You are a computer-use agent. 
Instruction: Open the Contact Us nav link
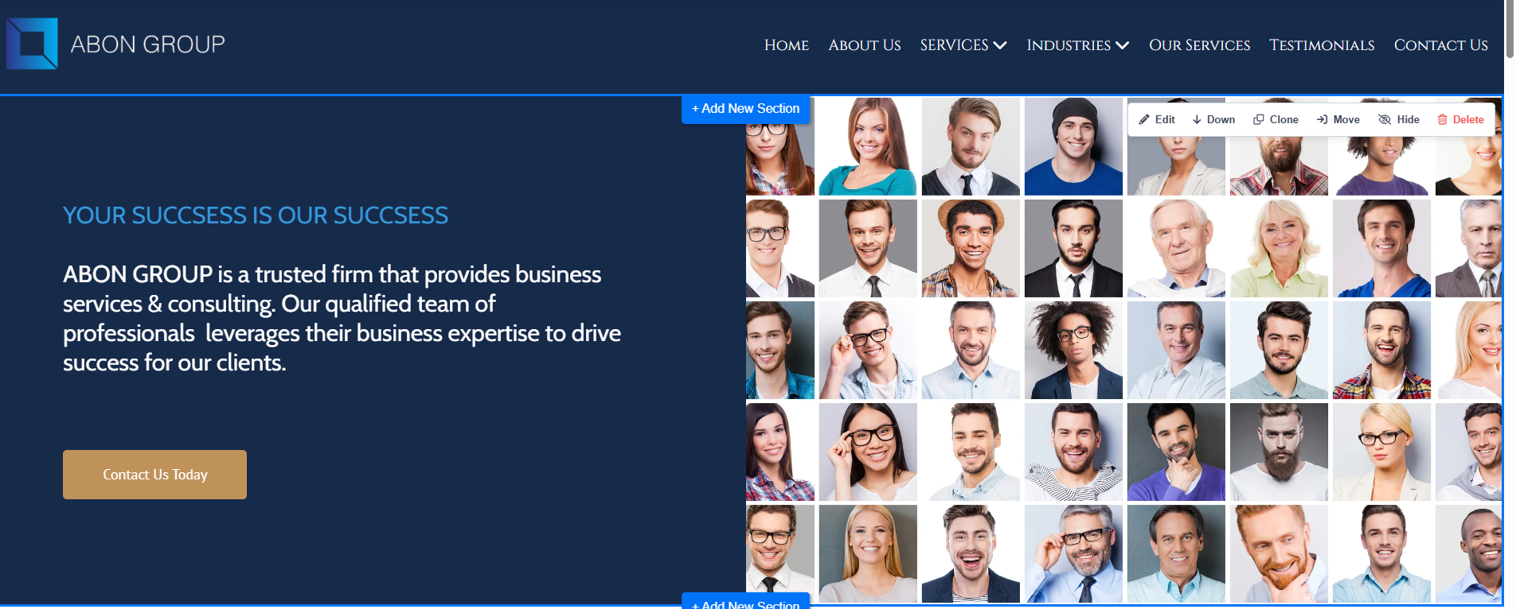tap(1440, 45)
